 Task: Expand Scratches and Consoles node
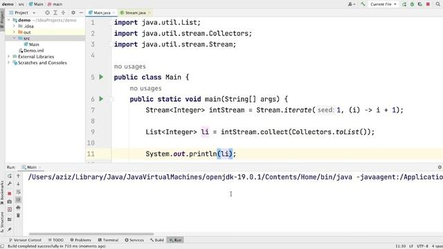click(x=9, y=63)
